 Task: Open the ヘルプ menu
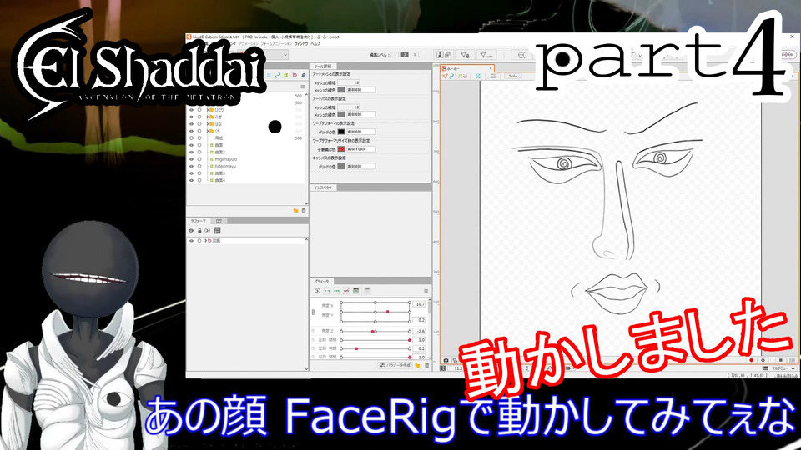(x=315, y=44)
